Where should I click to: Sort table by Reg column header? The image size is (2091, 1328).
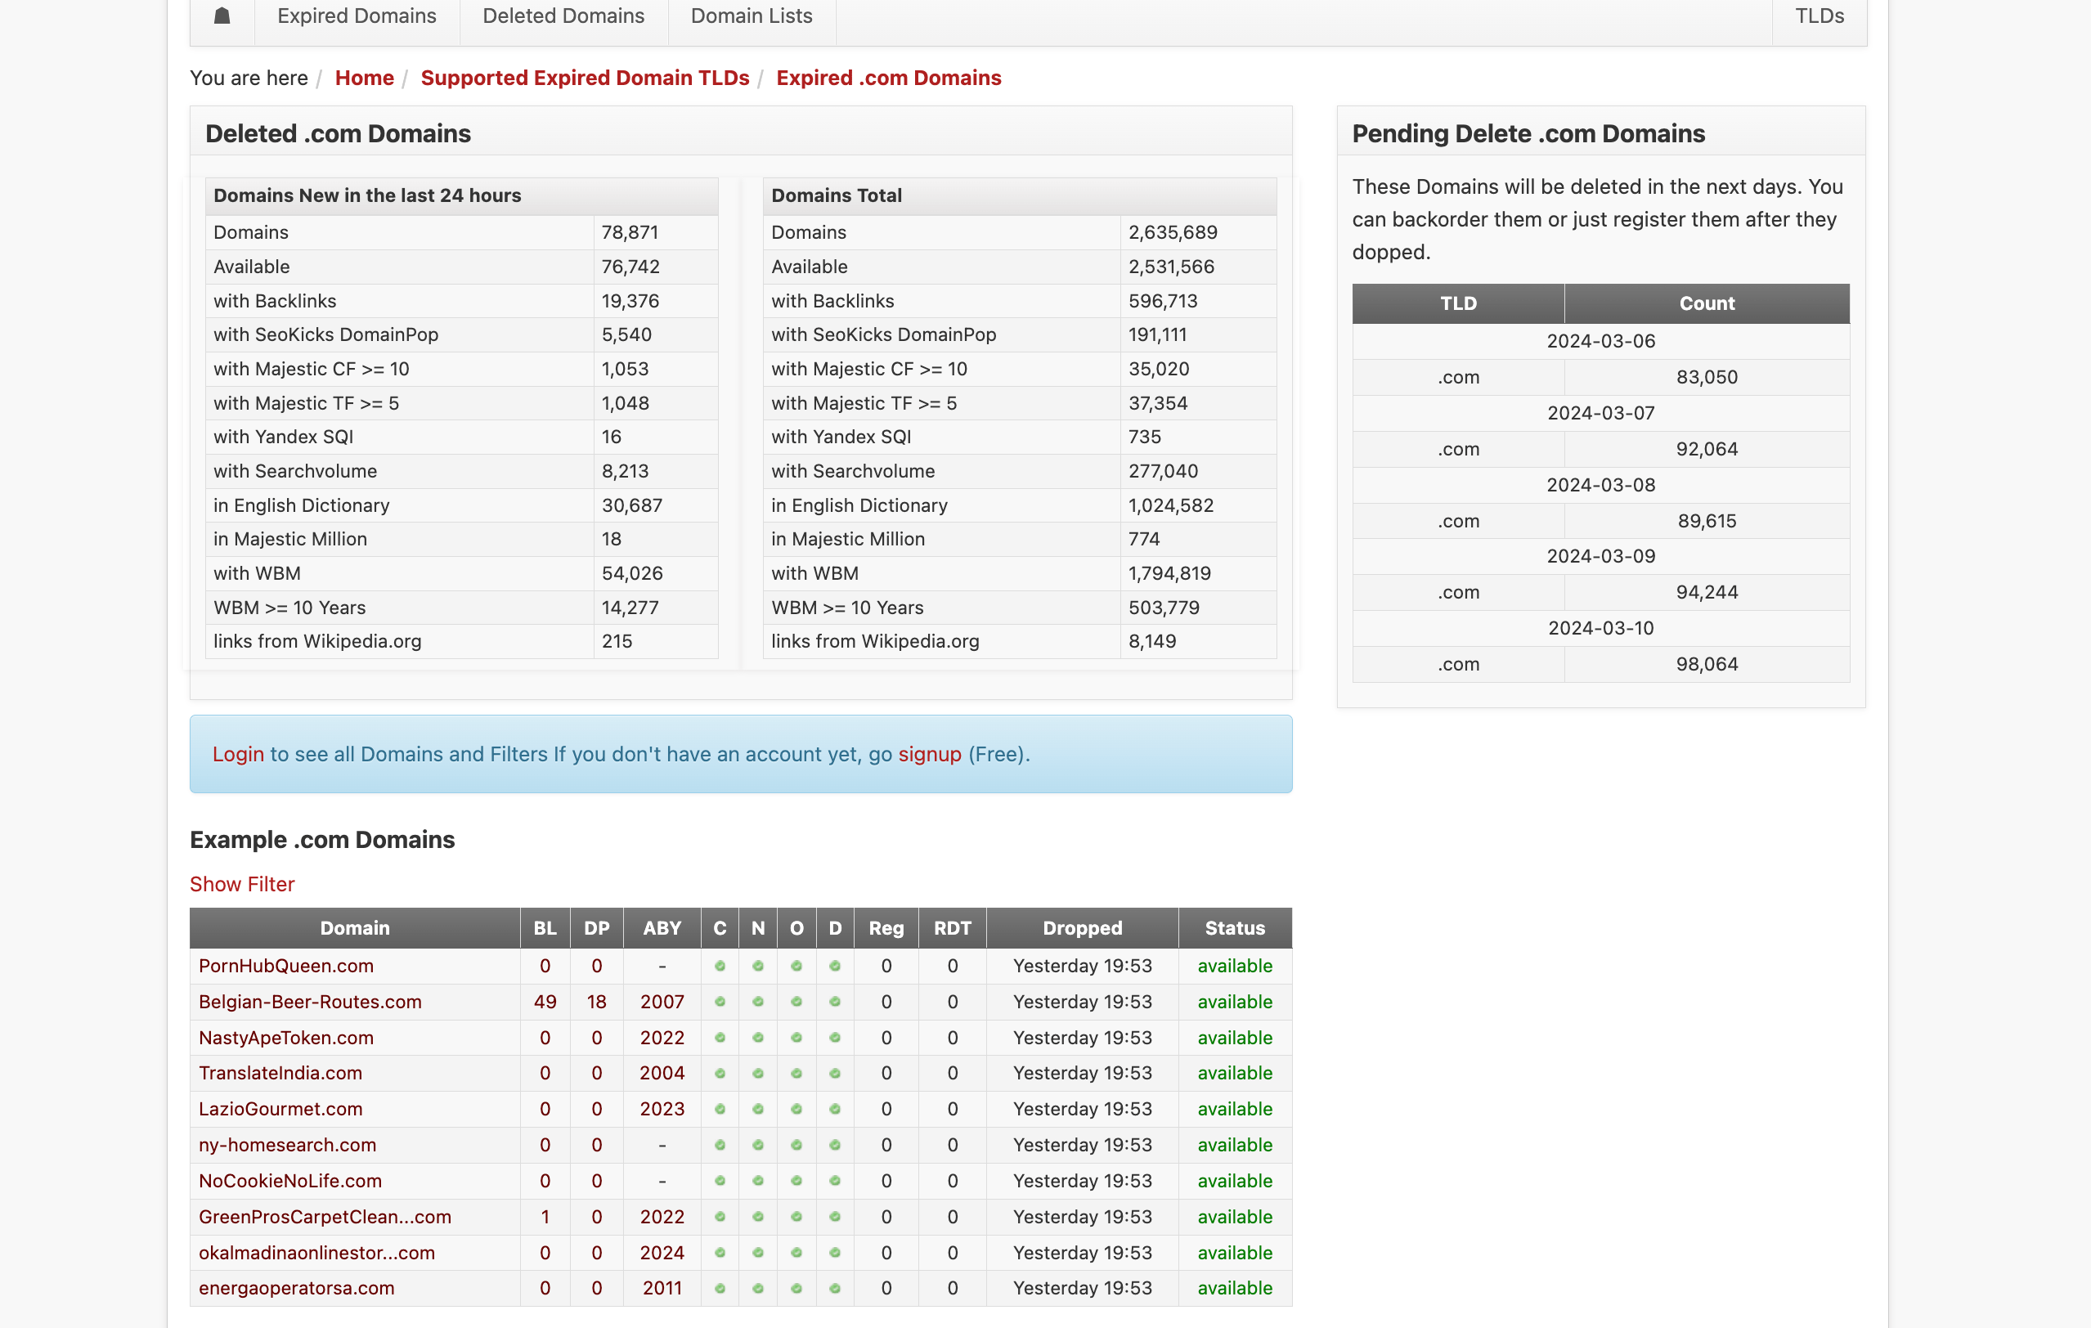886,928
